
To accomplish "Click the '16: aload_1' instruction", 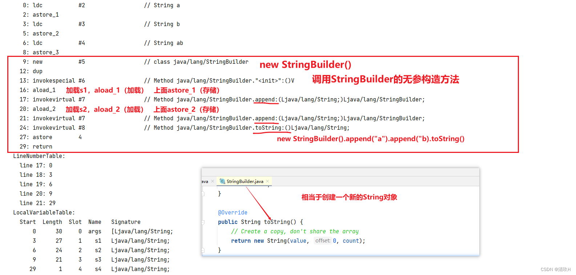I will click(37, 90).
